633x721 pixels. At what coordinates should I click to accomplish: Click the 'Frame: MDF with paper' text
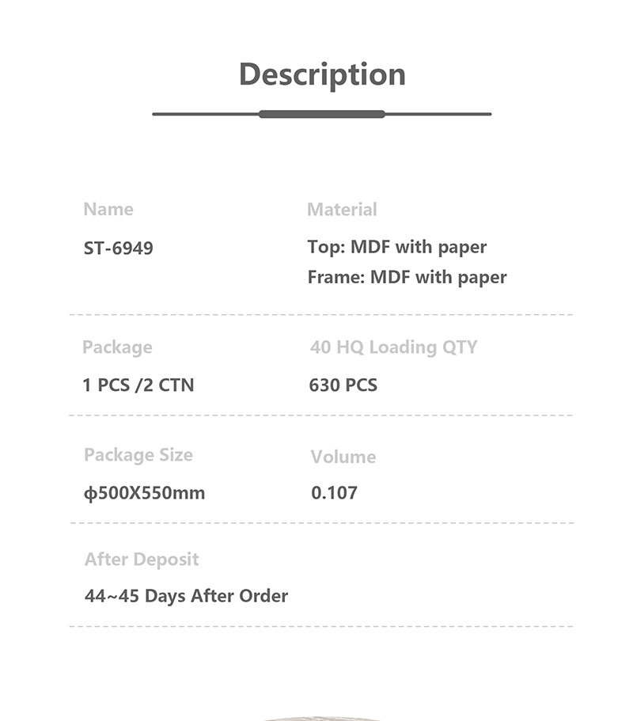click(407, 277)
